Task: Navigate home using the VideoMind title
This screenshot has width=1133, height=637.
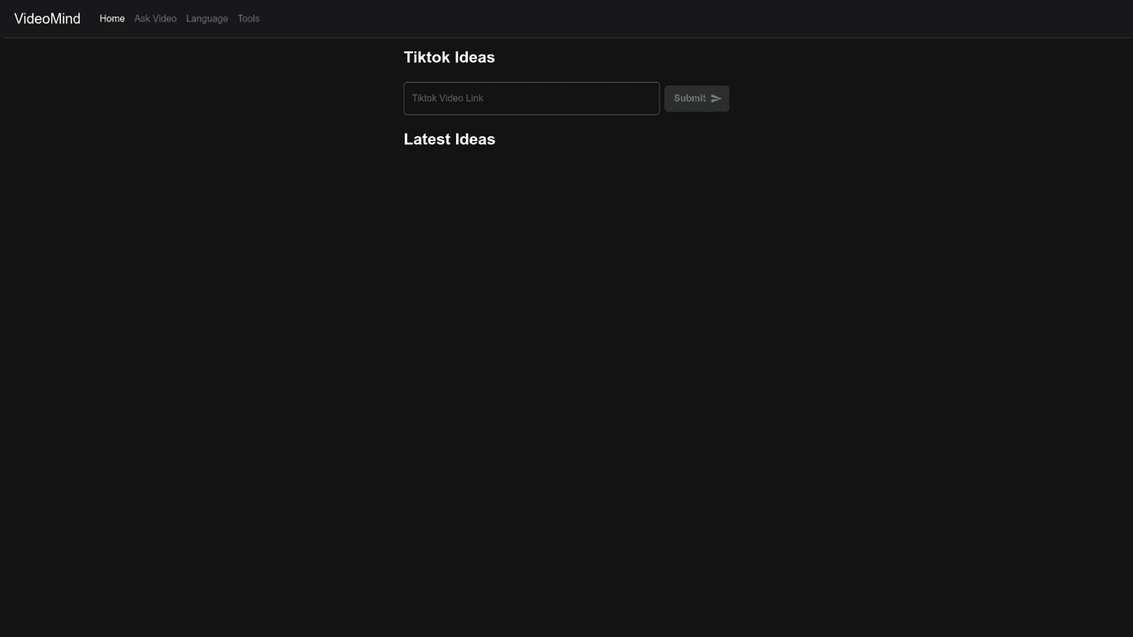Action: tap(47, 18)
